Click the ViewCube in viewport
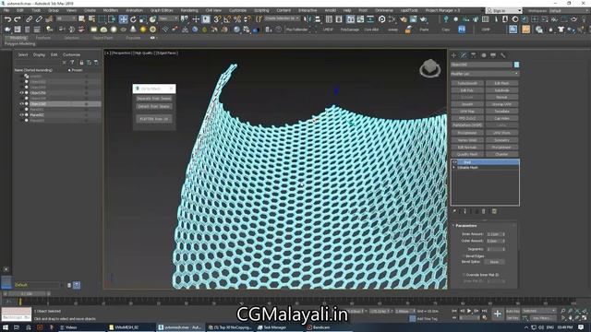 coord(429,68)
